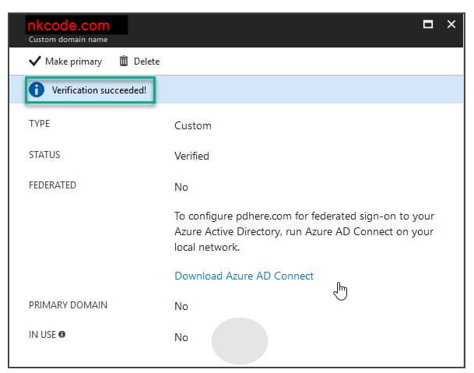Select the FEDERATED field label
The height and width of the screenshot is (373, 474).
click(x=52, y=185)
